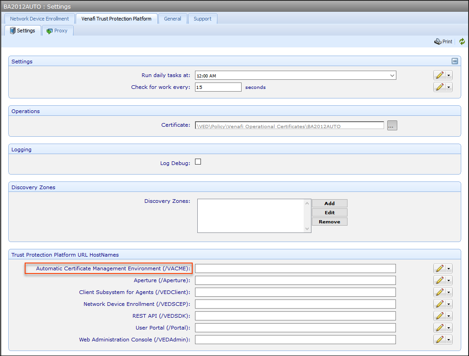Click the Certificate browse (...) button
This screenshot has height=356, width=469.
click(x=391, y=125)
